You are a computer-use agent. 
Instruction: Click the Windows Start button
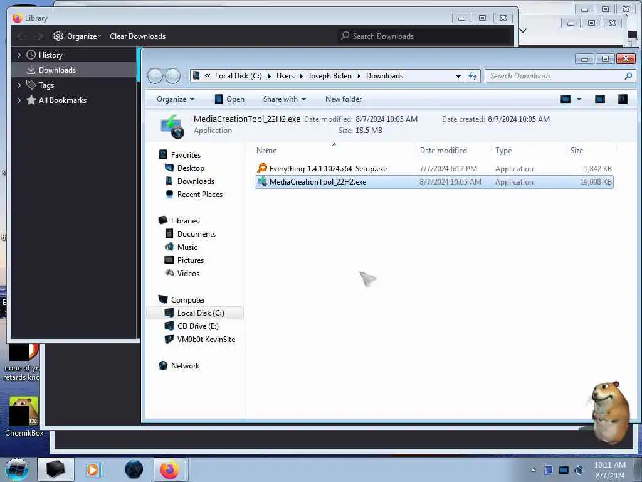[x=17, y=469]
